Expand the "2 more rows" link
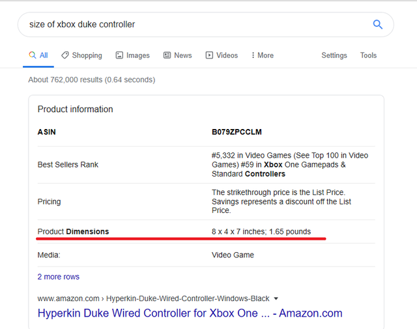This screenshot has width=417, height=329. (58, 277)
